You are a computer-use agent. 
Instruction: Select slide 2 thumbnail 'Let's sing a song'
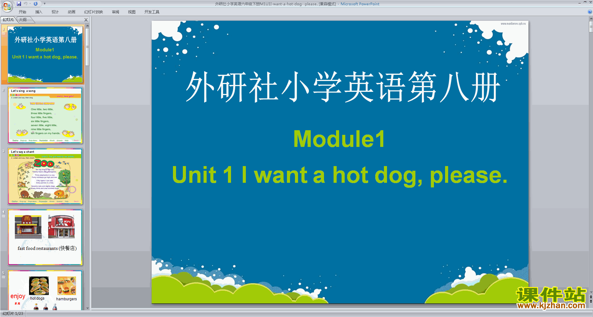(x=45, y=115)
